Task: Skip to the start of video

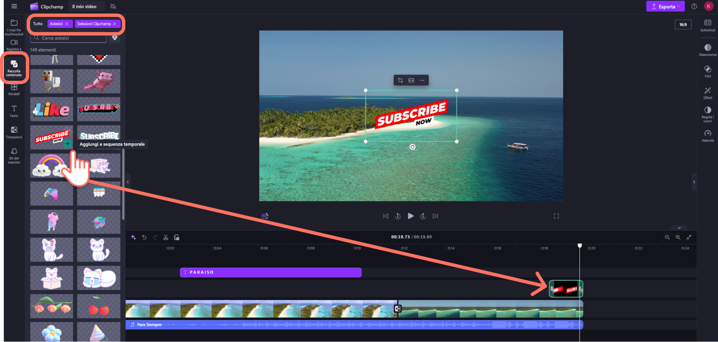Action: pyautogui.click(x=386, y=216)
